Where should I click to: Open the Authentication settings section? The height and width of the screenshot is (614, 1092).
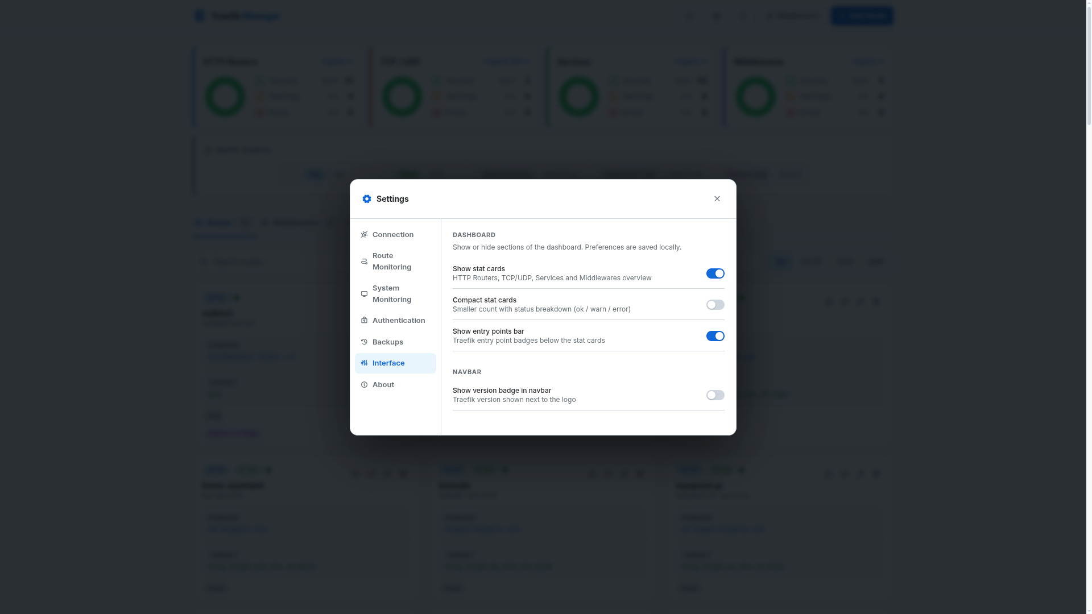click(398, 320)
